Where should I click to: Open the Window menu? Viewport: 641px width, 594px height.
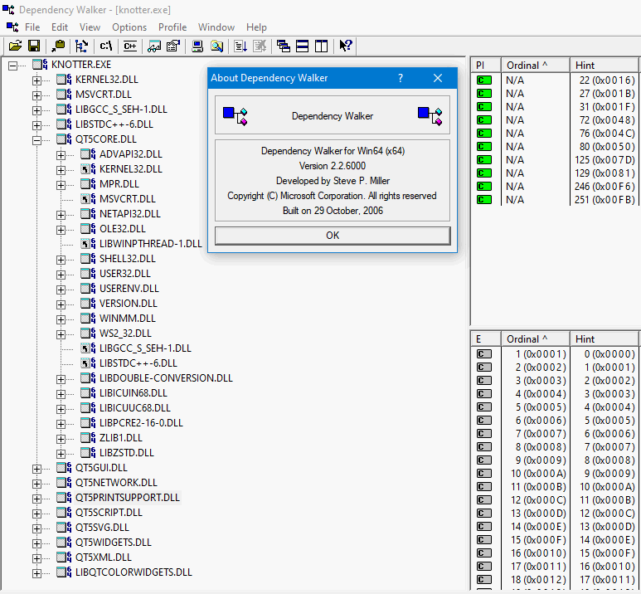click(216, 27)
